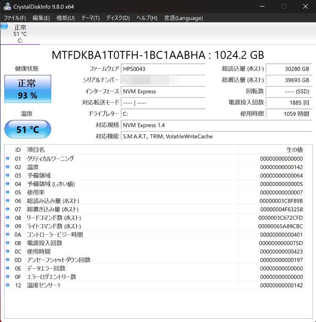The image size is (316, 322).
Task: Click power on hours value 1059 時間
Action: [x=289, y=114]
